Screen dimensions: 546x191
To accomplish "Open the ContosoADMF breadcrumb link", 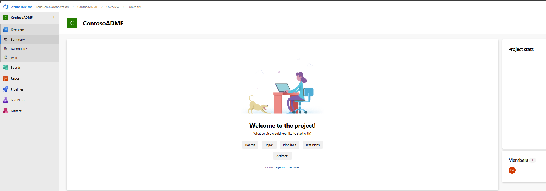I will coord(88,7).
